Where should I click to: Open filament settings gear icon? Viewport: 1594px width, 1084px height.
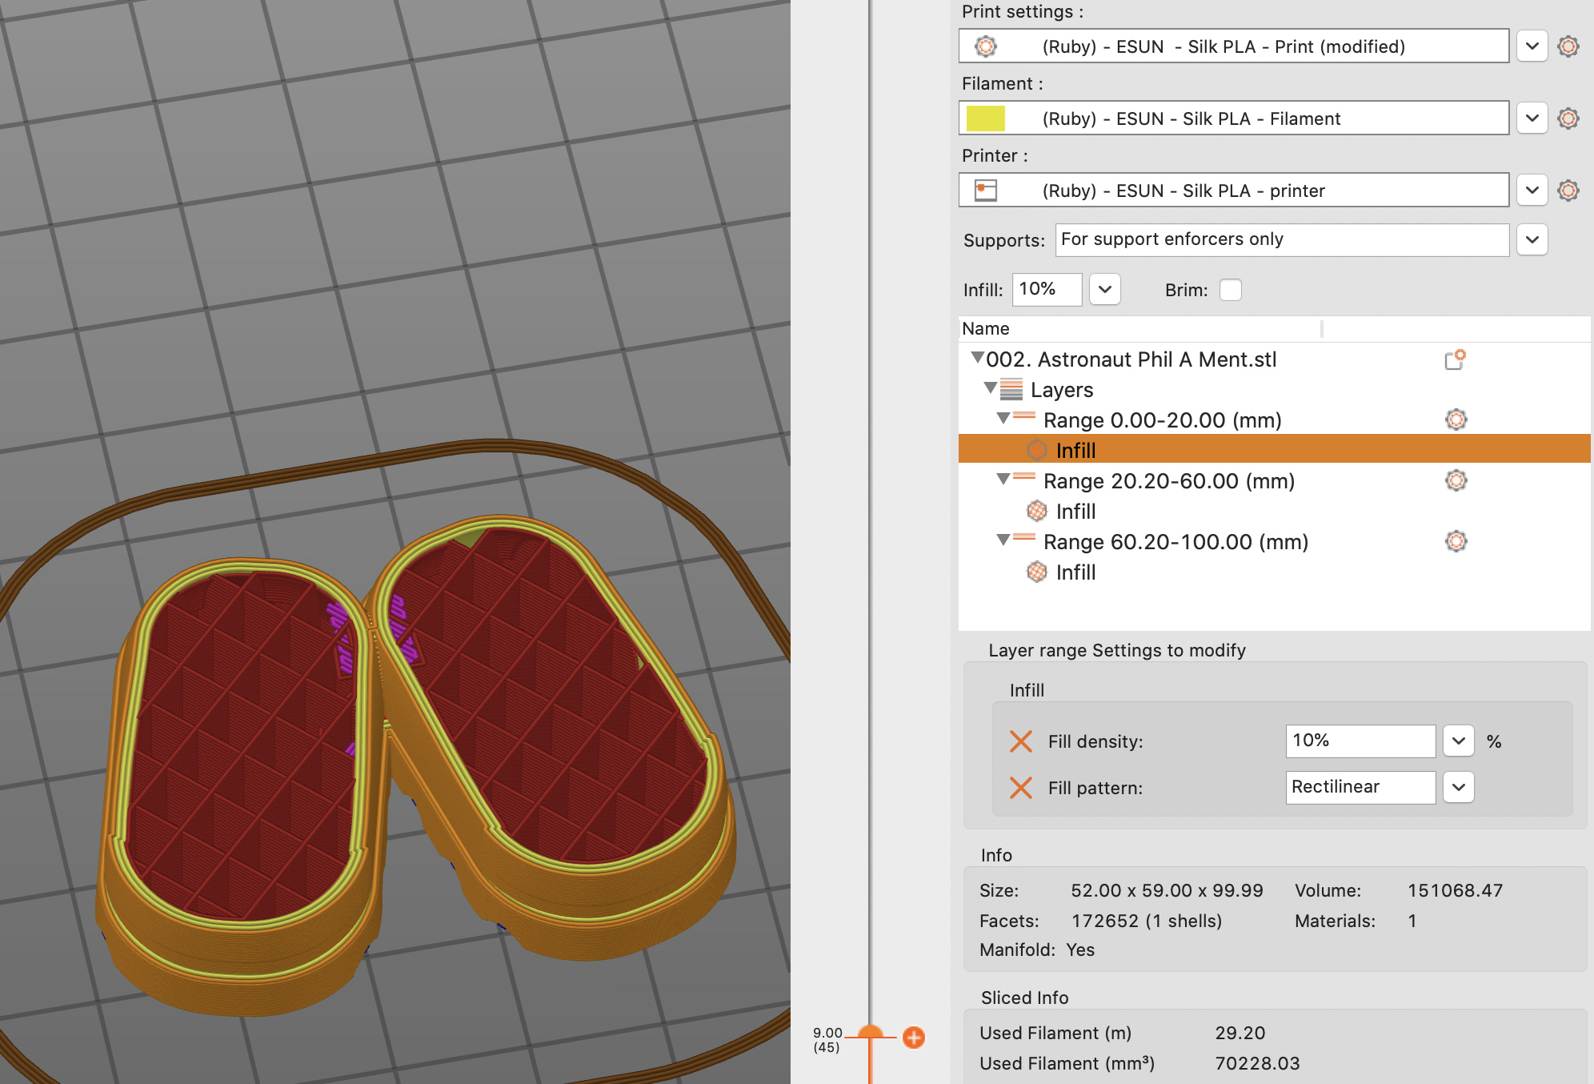coord(1568,118)
